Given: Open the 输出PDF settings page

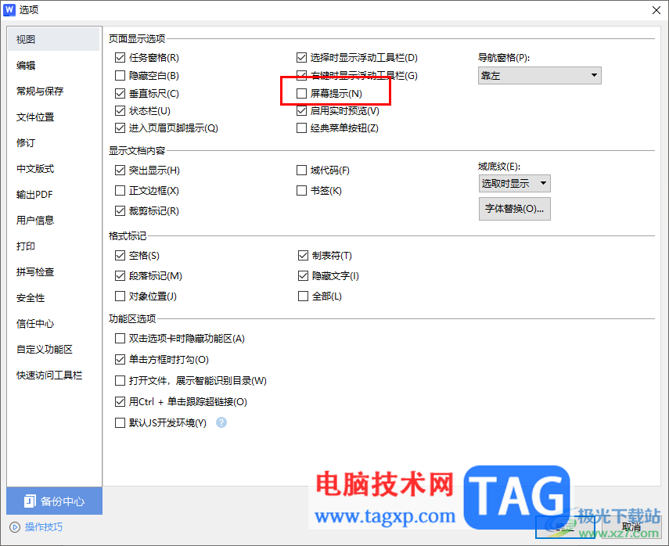Looking at the screenshot, I should 53,195.
